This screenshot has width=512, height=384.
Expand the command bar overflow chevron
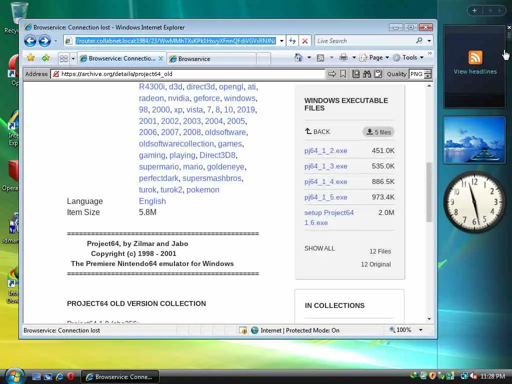429,53
